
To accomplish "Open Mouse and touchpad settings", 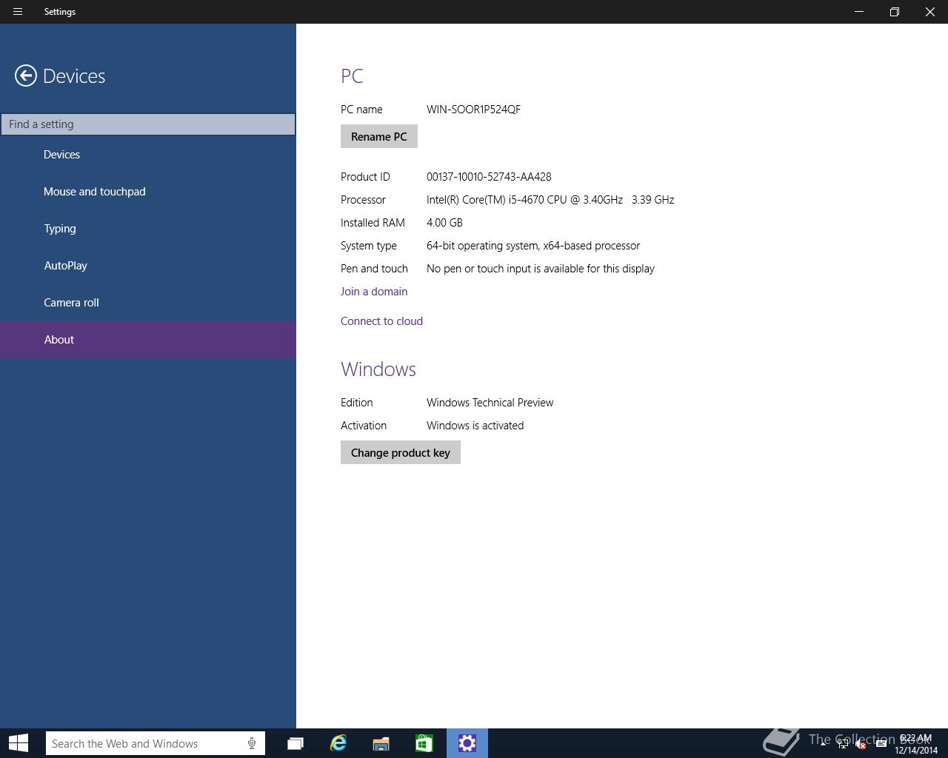I will point(148,192).
